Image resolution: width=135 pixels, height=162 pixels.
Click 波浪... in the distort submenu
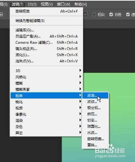[x=95, y=95]
